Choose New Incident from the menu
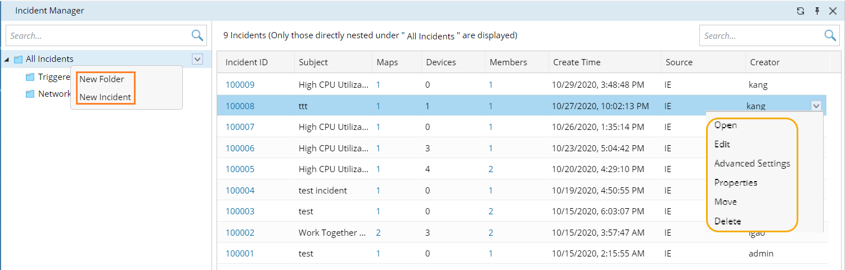 (105, 97)
